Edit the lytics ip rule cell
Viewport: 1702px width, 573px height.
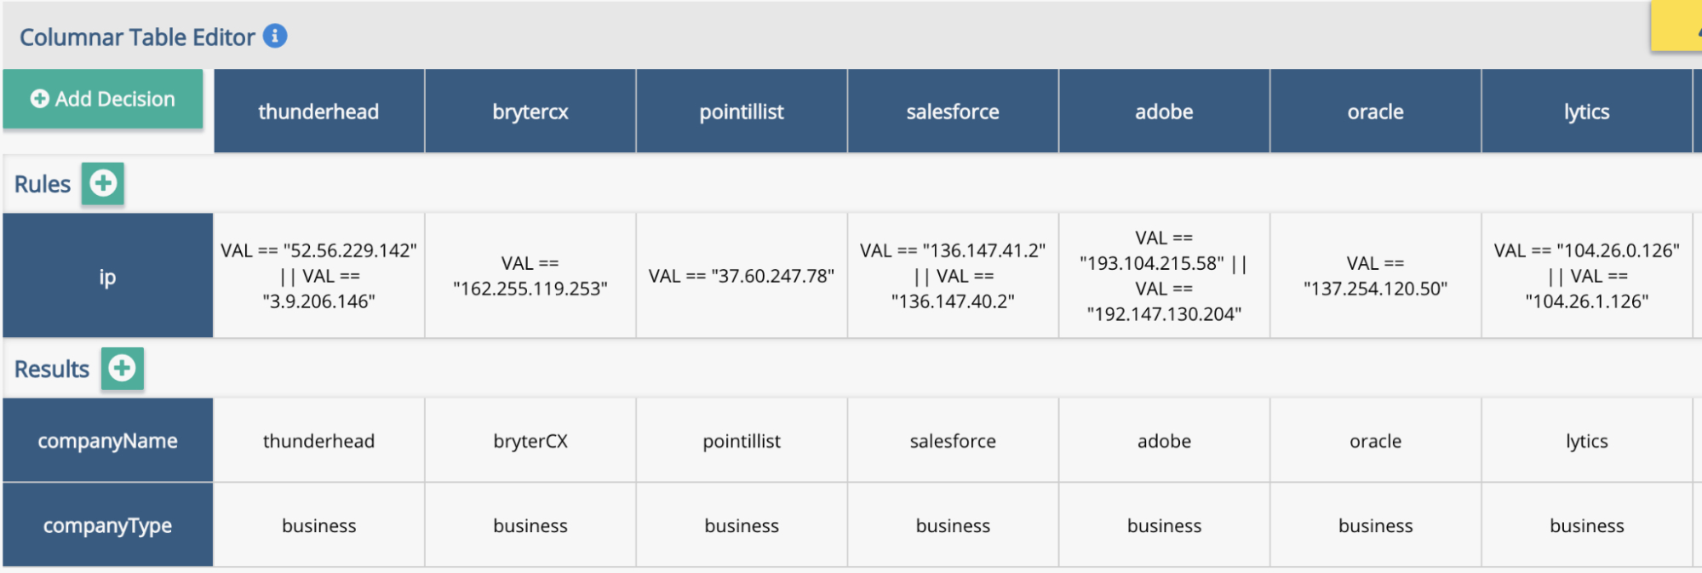[1585, 275]
